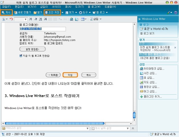
Task: Click the split post toolbar icon
Action: (65, 19)
